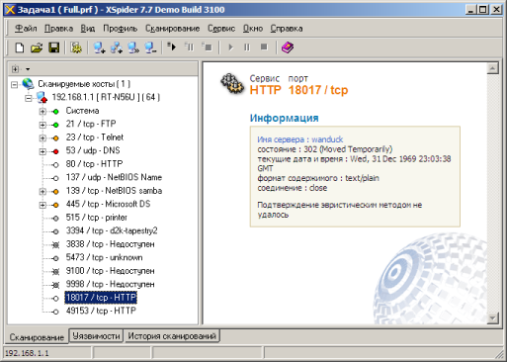Expand the 21 / tcp - FTP node

click(42, 125)
